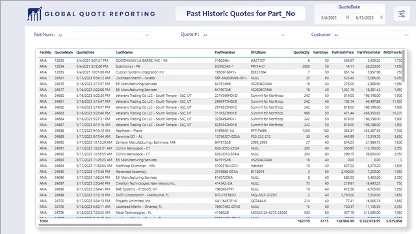Expand the Part Num dropdown

(147, 35)
